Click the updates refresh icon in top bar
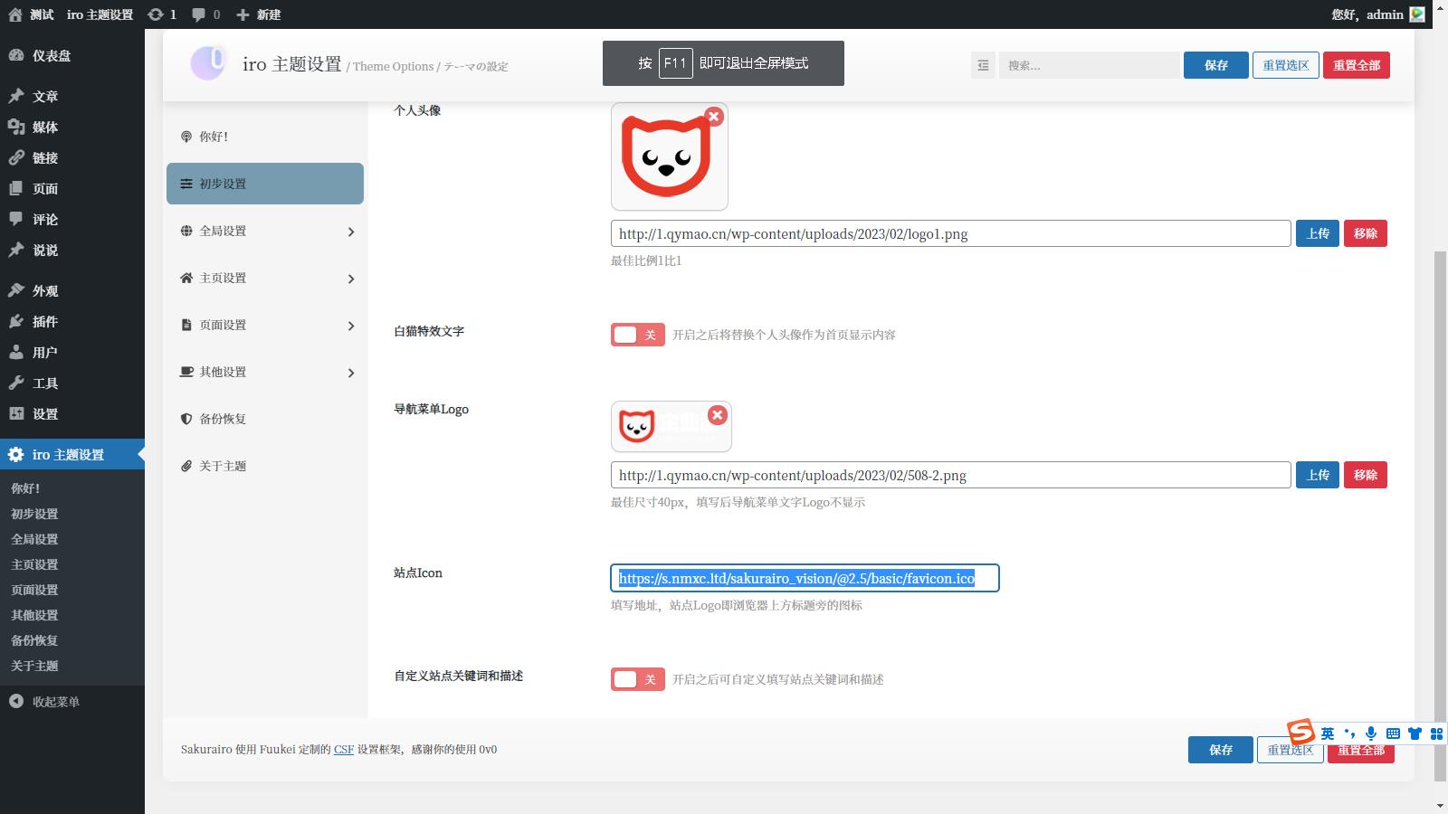 [156, 14]
